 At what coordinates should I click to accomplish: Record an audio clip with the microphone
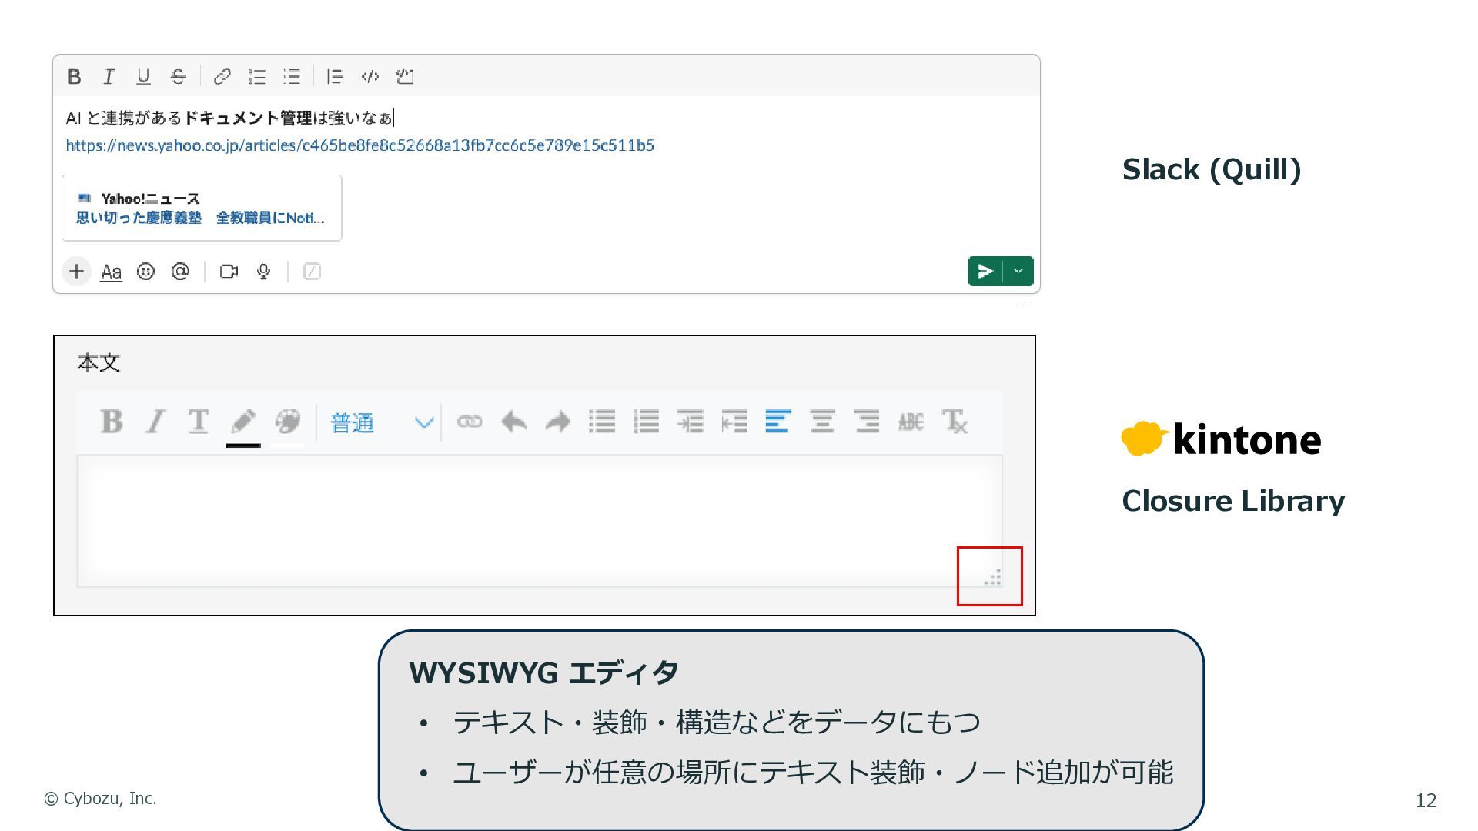pyautogui.click(x=263, y=271)
